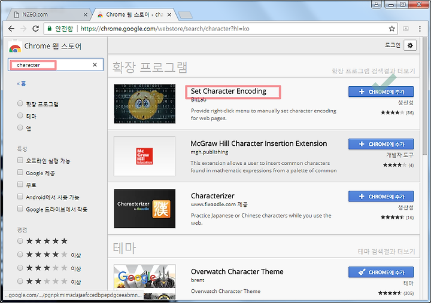Viewport: 431px width, 303px height.
Task: Check the 무료 checkbox
Action: click(x=20, y=184)
